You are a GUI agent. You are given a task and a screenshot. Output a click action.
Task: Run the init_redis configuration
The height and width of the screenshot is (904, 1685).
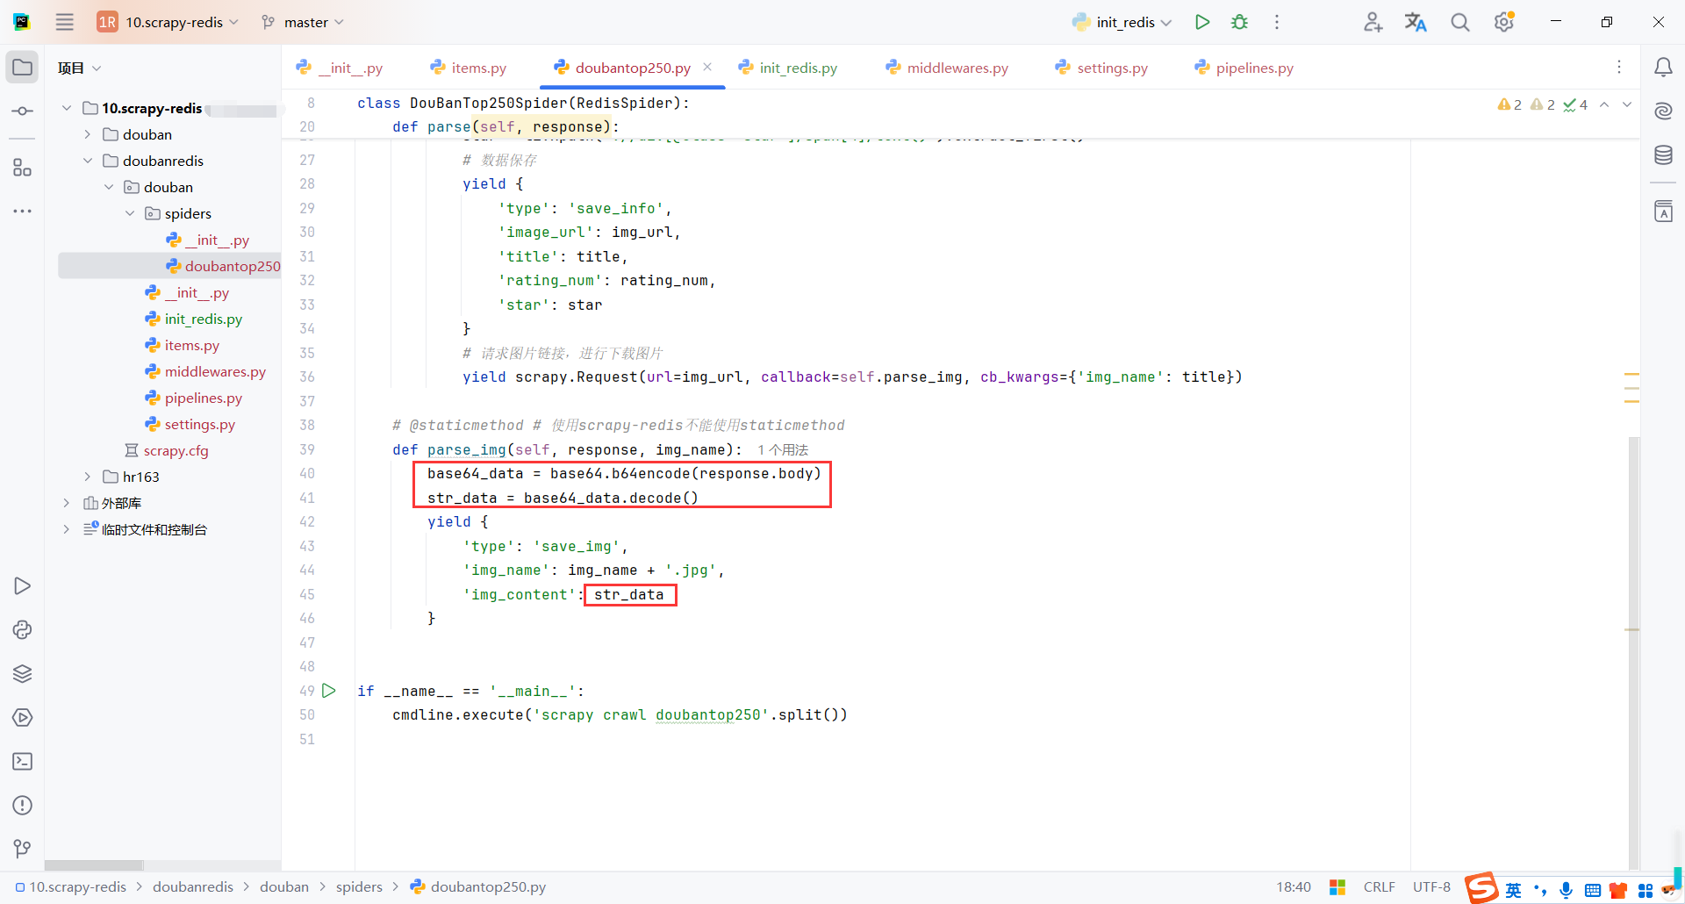click(x=1201, y=22)
